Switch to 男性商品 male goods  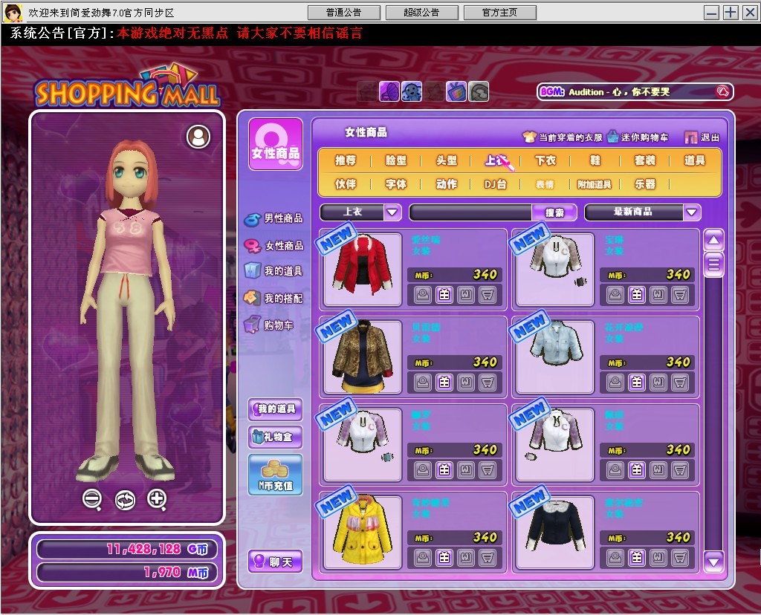[275, 218]
